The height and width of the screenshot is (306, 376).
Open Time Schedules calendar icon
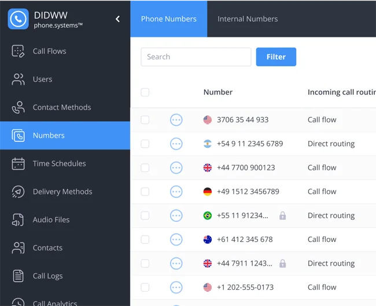pyautogui.click(x=18, y=163)
